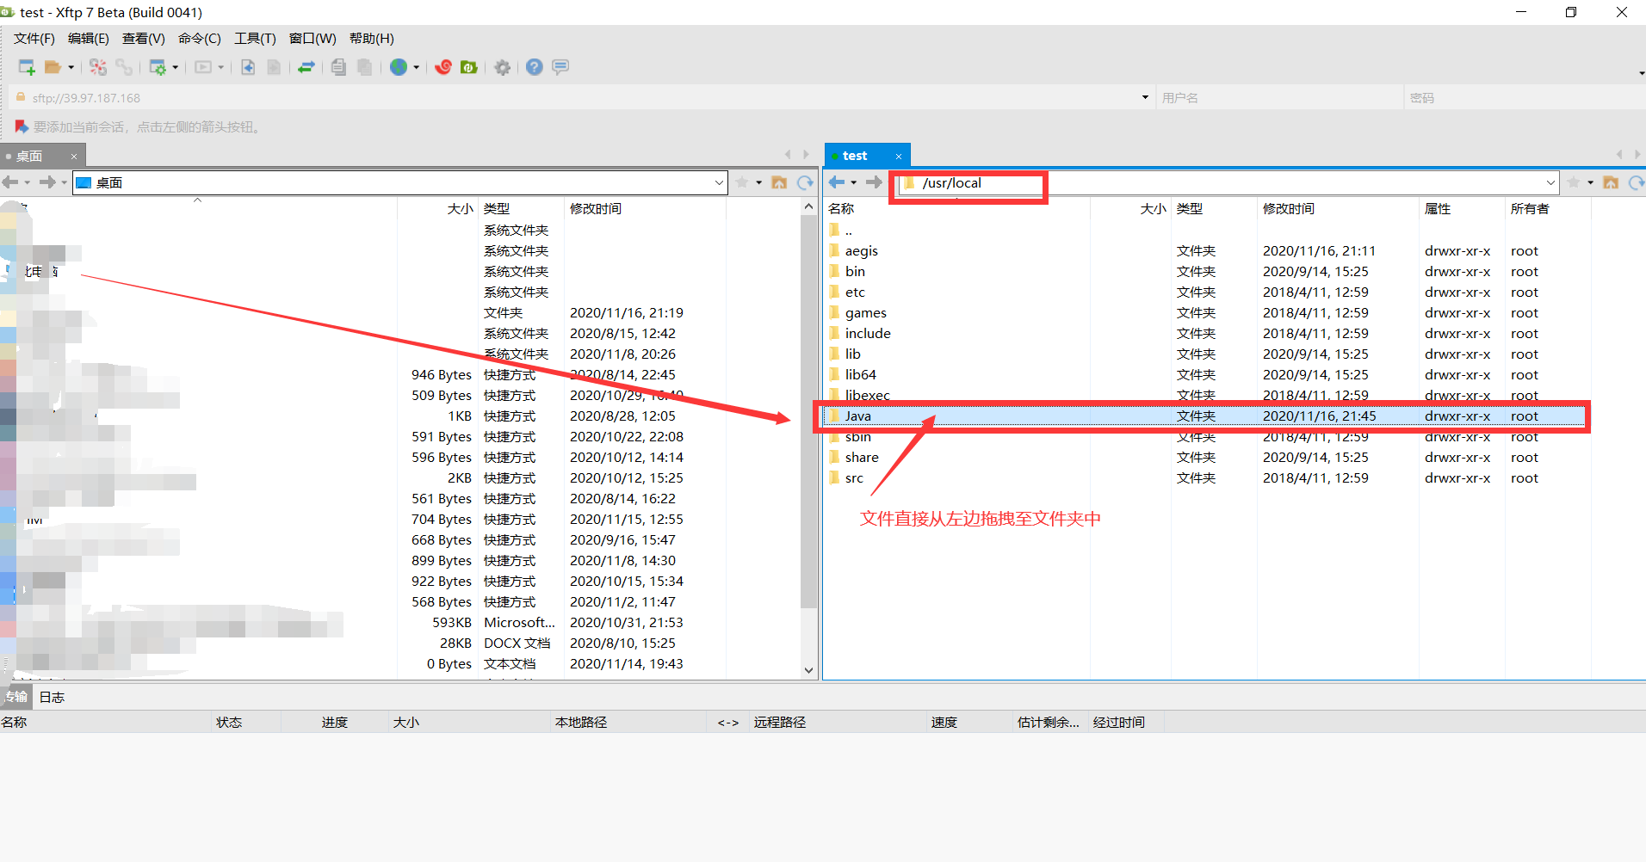Select the aegis folder in remote pane
1646x862 pixels.
[x=1204, y=251]
